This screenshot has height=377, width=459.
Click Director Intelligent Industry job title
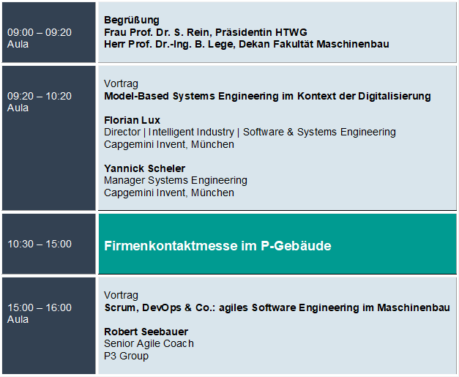[250, 132]
